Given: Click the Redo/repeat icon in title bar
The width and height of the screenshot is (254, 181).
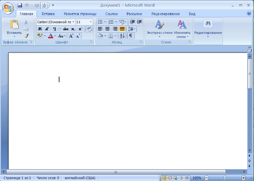Looking at the screenshot, I should pos(37,5).
